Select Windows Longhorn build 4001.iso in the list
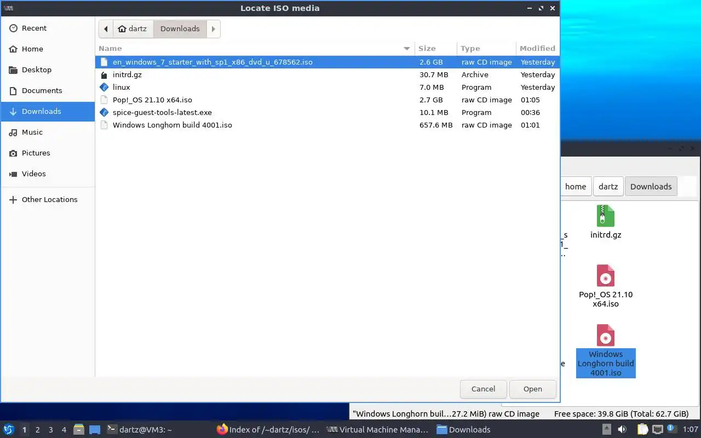 [x=327, y=125]
